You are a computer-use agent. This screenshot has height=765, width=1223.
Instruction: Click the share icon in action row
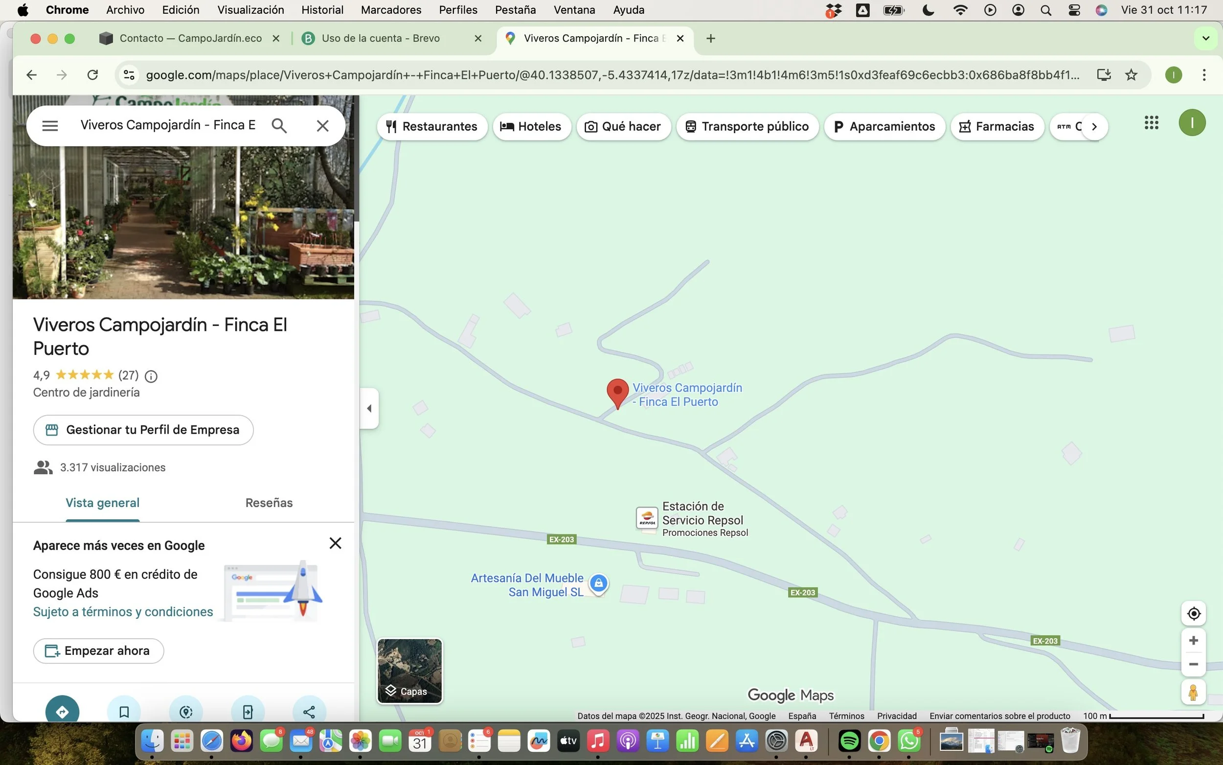click(309, 711)
